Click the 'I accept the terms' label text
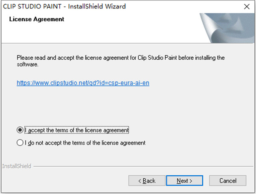256x194 pixels. pyautogui.click(x=77, y=130)
